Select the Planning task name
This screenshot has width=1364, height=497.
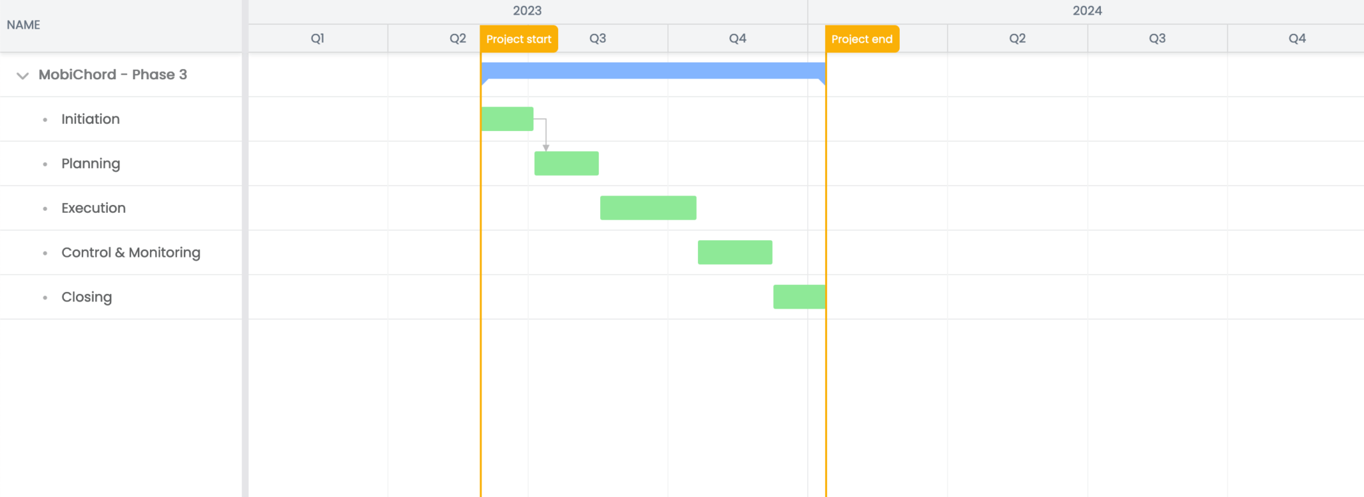pos(91,164)
